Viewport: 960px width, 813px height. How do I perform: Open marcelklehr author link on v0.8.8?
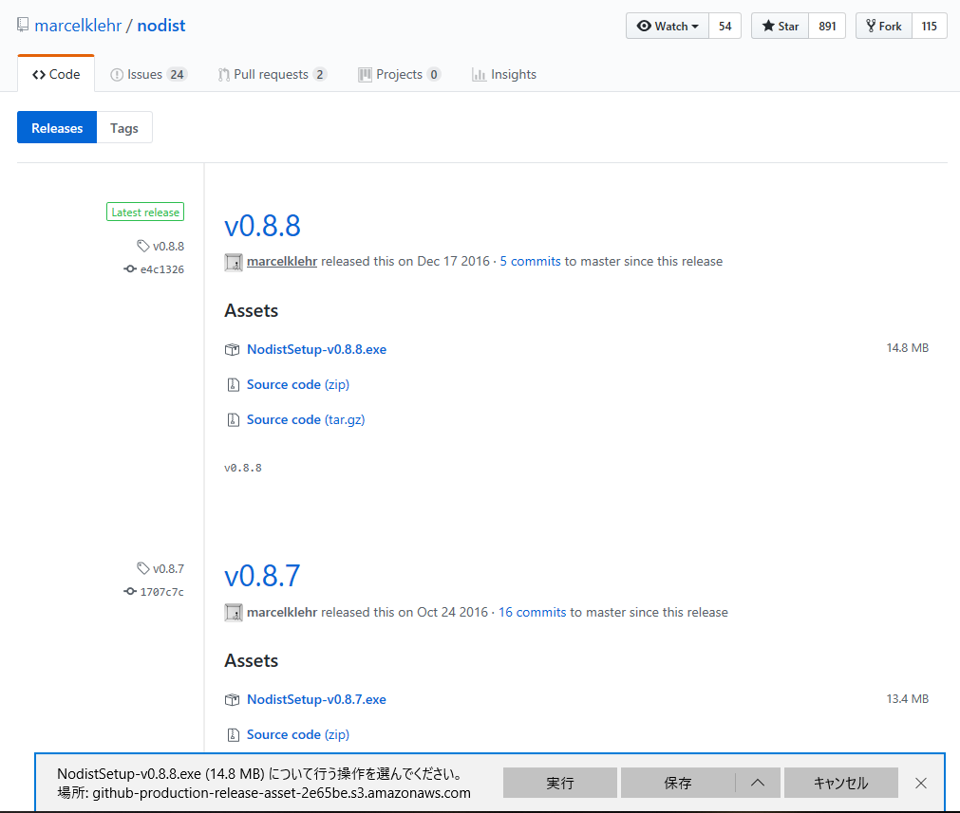pyautogui.click(x=282, y=261)
